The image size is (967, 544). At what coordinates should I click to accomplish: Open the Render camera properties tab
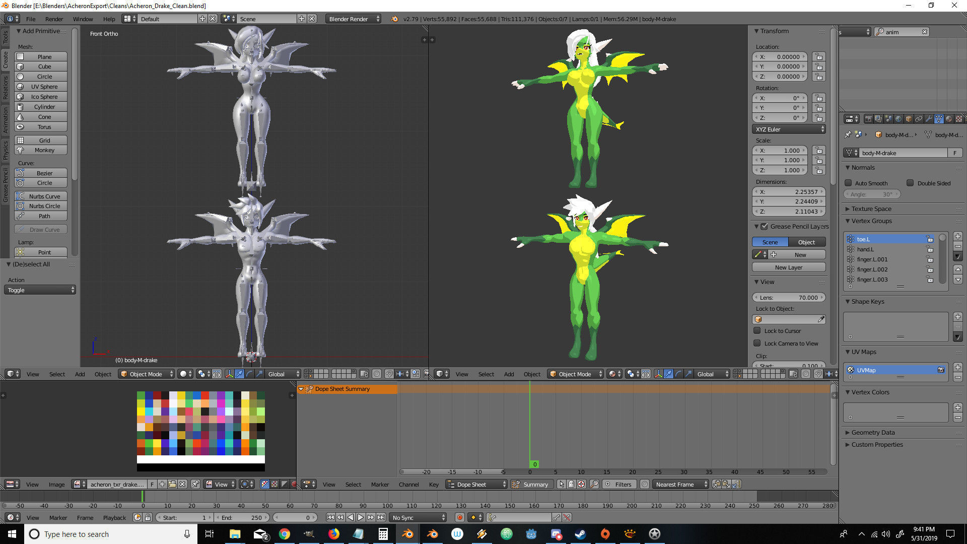point(869,119)
